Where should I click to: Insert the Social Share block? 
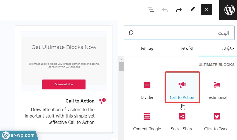pyautogui.click(x=182, y=117)
